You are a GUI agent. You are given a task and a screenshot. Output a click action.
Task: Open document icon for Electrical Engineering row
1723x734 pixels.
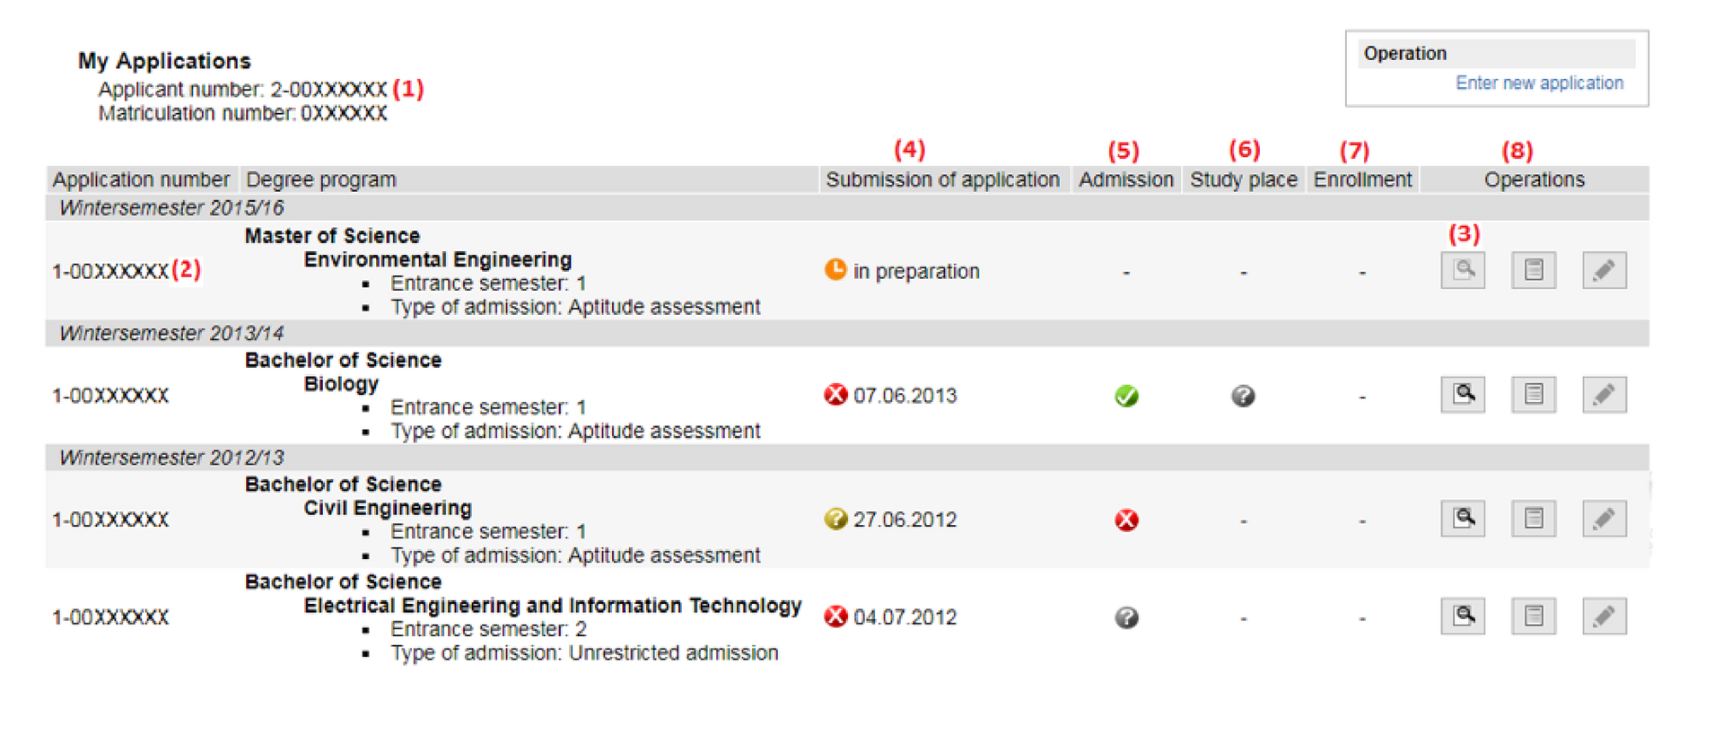tap(1533, 616)
